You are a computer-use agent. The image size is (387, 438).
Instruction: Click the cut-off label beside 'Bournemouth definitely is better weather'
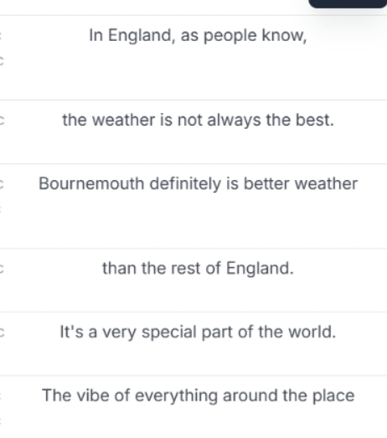[x=2, y=184]
